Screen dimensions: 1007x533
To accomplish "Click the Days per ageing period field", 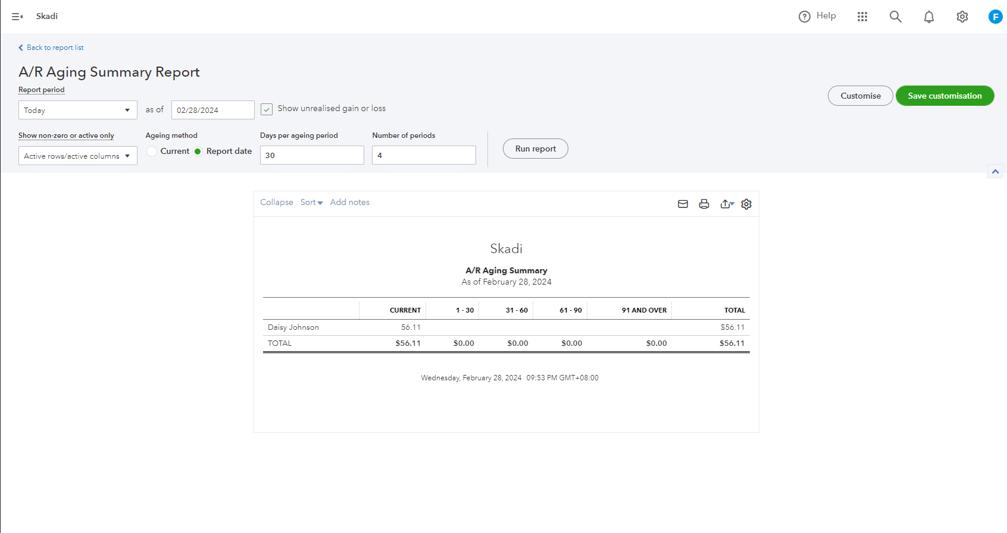I will (x=311, y=155).
